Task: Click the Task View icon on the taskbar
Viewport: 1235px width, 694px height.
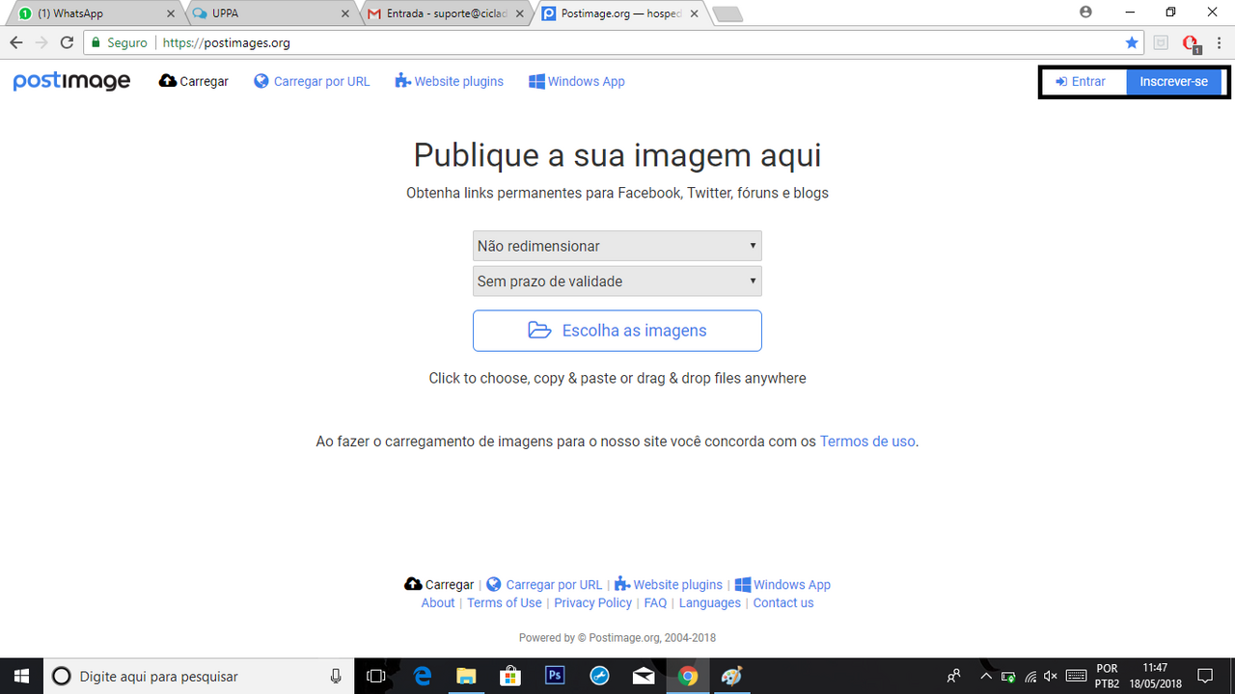Action: (x=376, y=676)
